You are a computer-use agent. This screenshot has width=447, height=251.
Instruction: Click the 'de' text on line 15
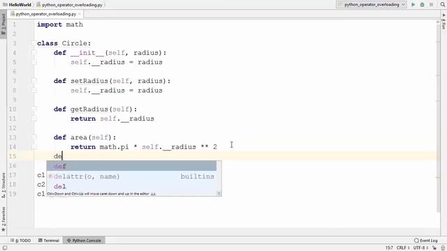click(58, 156)
